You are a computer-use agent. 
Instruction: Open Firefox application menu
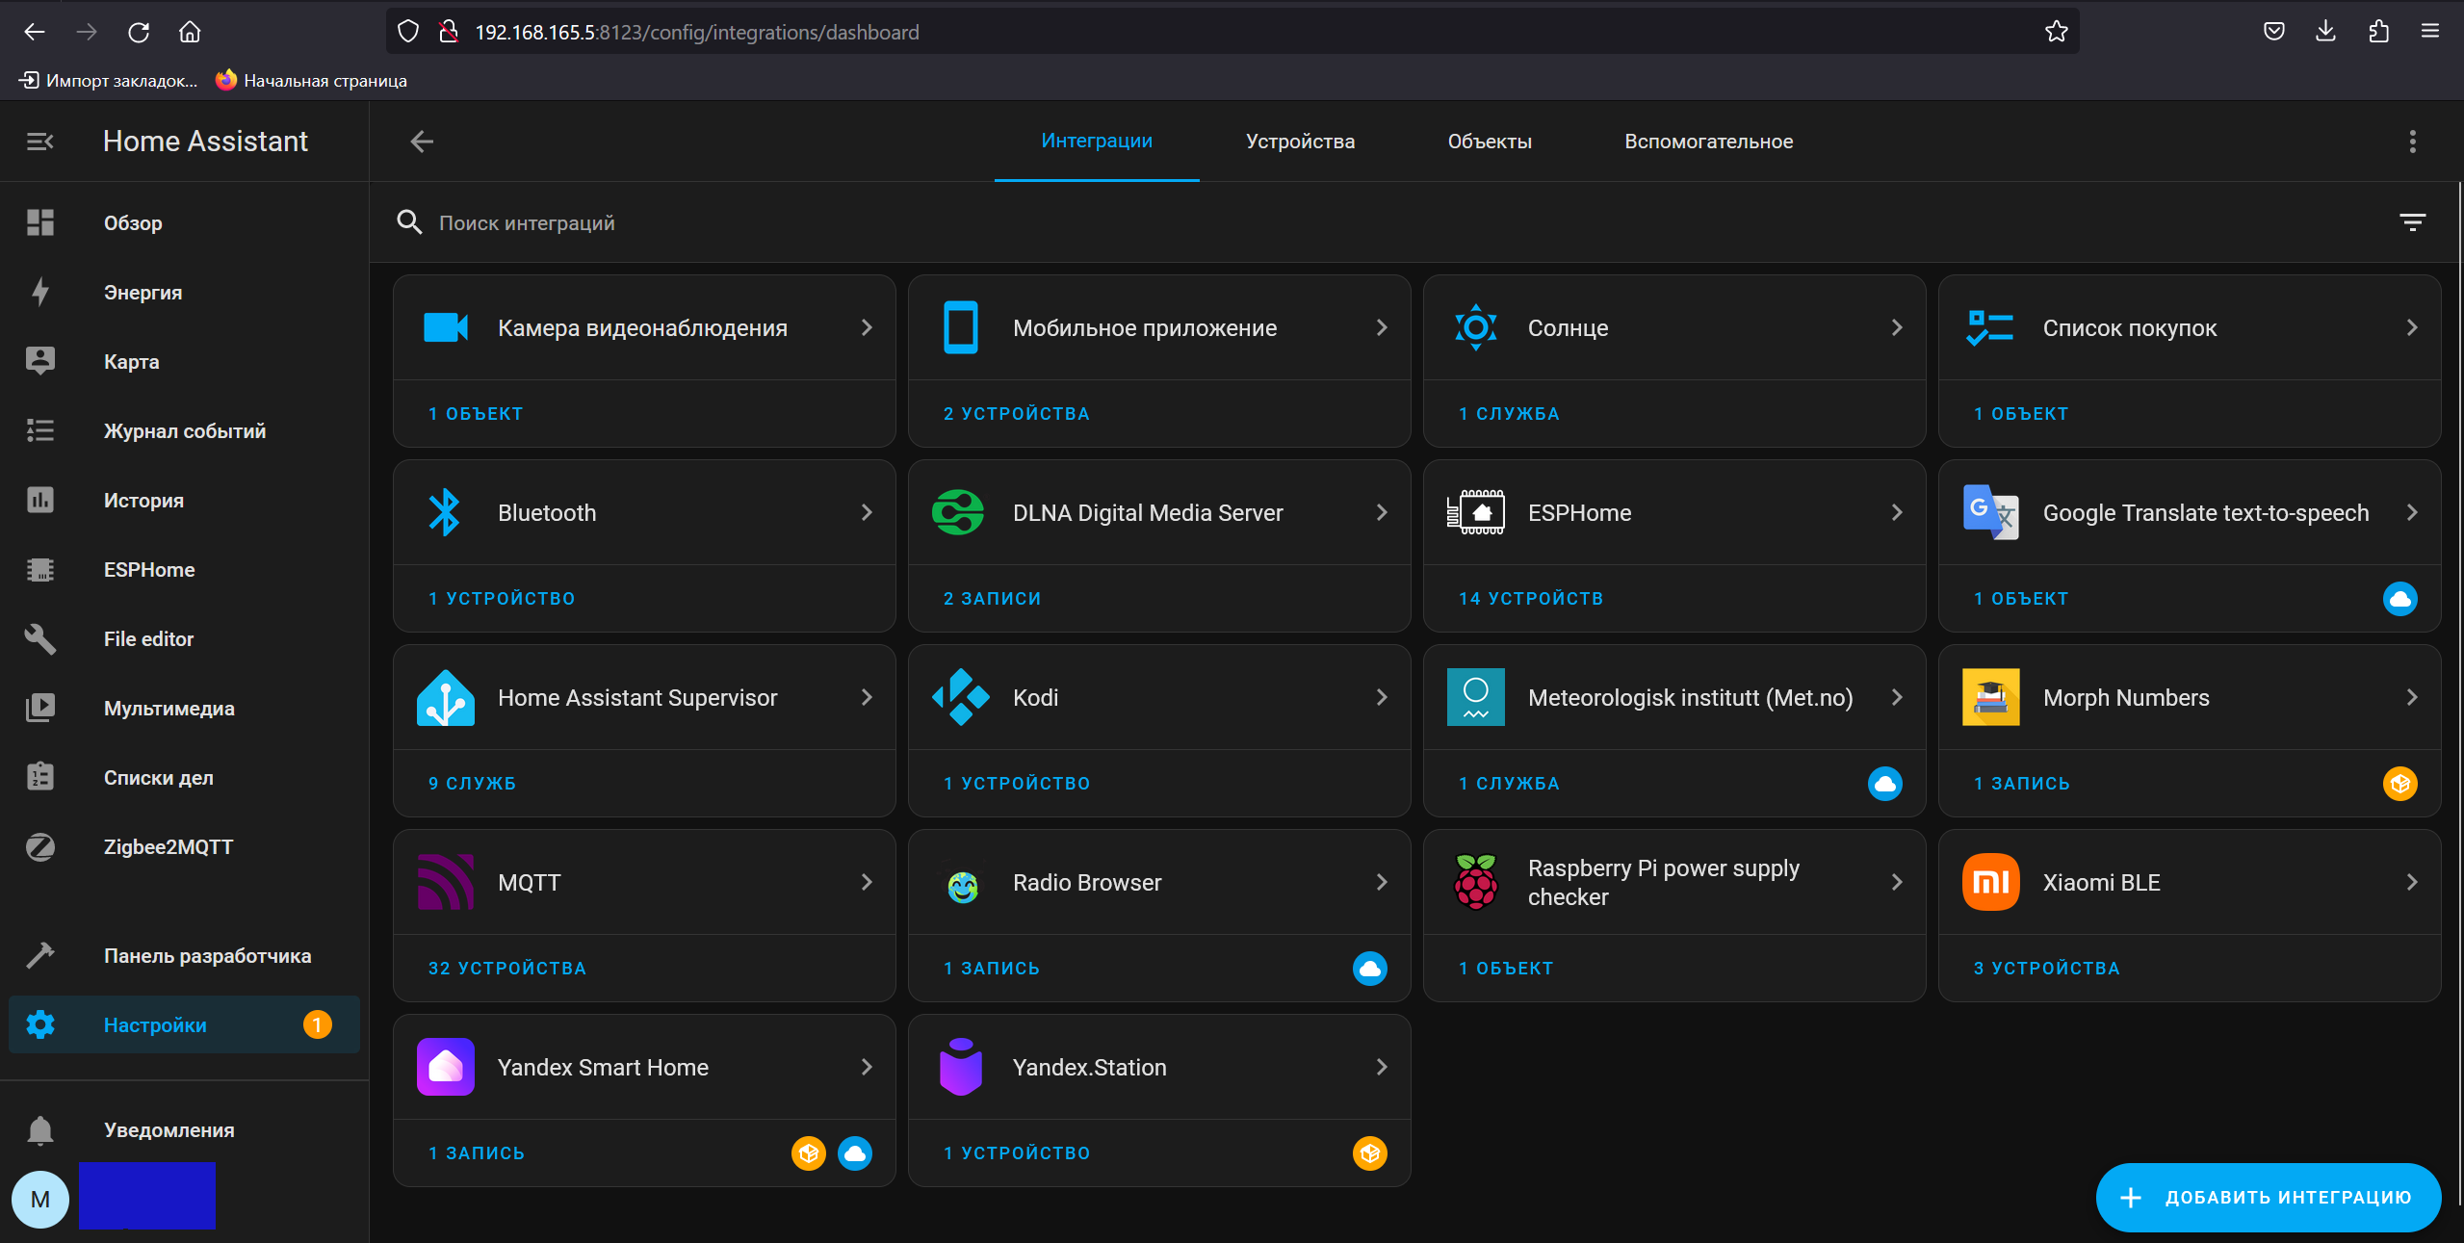(2429, 32)
